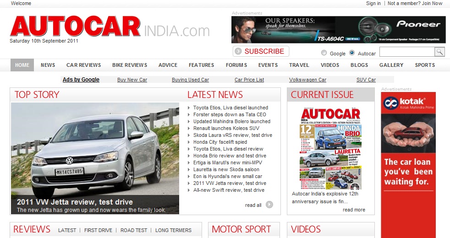Screen dimensions: 450x238
Task: Open Honda City facelift spied
Action: (x=220, y=142)
